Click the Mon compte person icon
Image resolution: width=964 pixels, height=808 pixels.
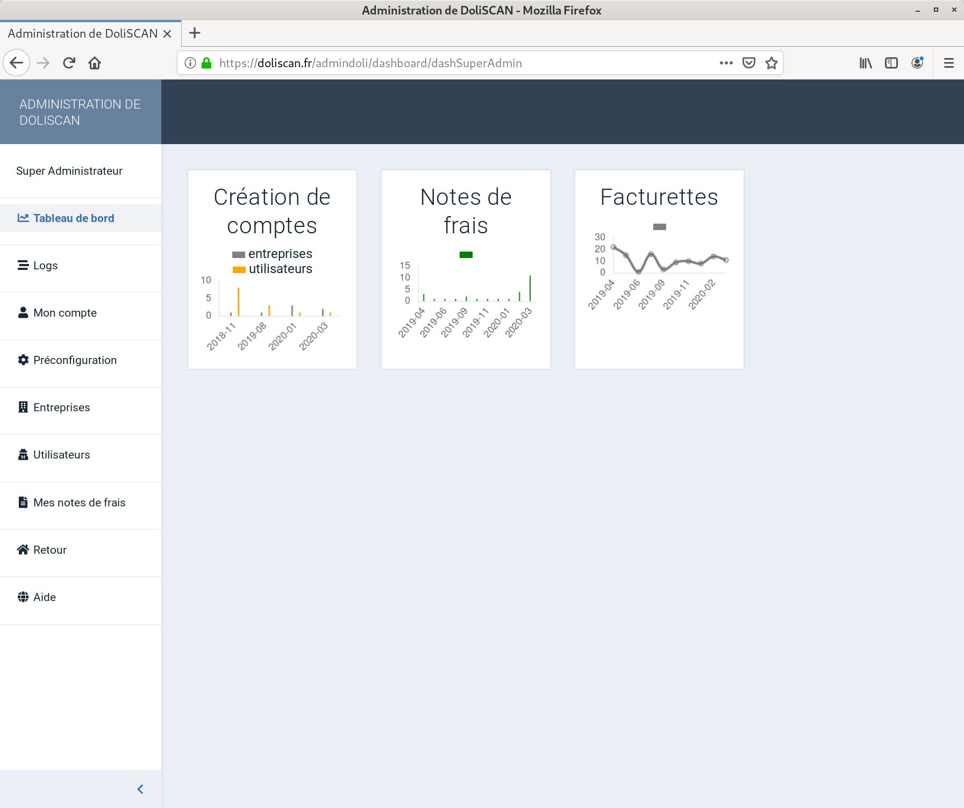23,313
